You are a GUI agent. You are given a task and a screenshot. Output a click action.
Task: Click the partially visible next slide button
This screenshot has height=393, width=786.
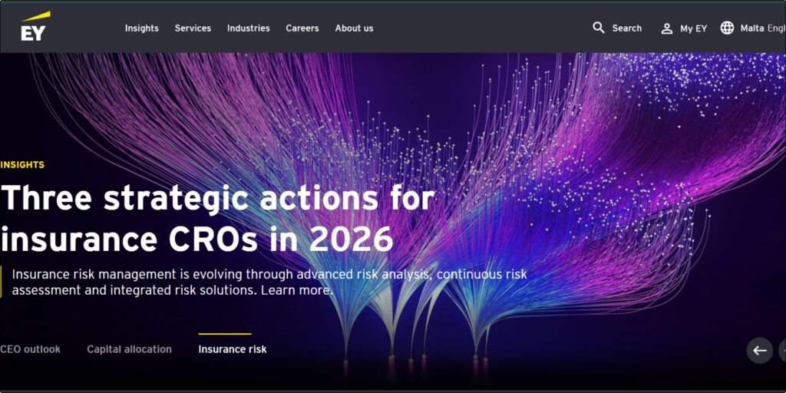pyautogui.click(x=782, y=350)
